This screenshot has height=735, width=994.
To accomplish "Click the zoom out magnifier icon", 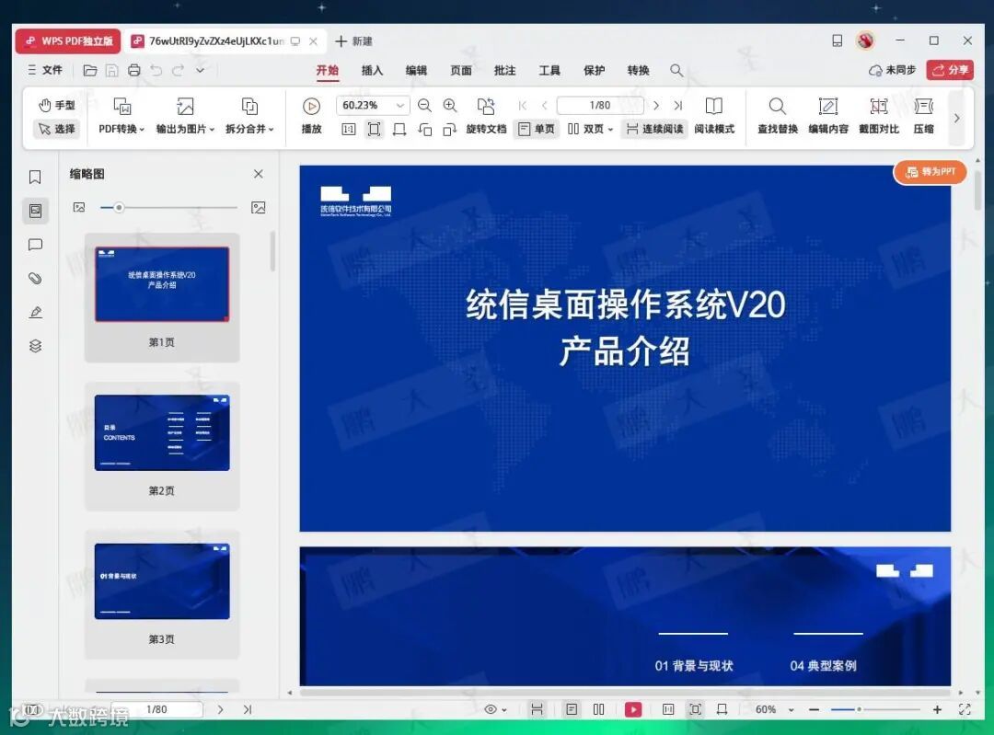I will coord(424,105).
